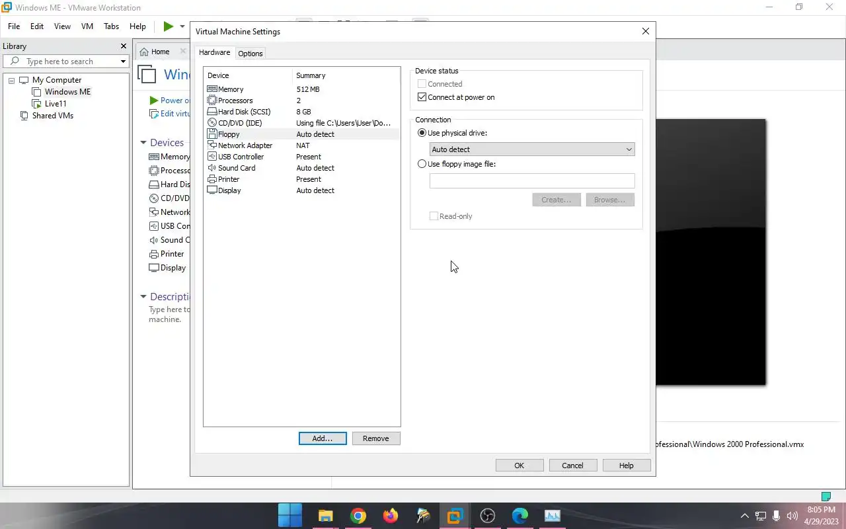
Task: Collapse the Description section arrow
Action: (143, 297)
